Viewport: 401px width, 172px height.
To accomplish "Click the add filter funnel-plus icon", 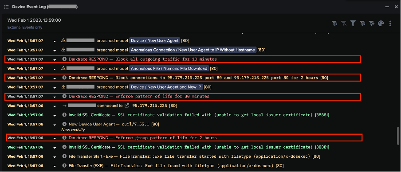I will click(334, 23).
